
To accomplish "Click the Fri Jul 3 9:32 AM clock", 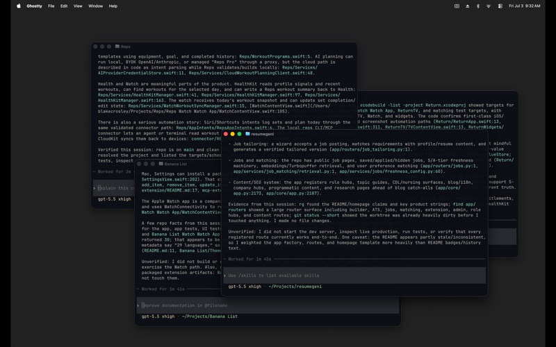I will coord(525,6).
